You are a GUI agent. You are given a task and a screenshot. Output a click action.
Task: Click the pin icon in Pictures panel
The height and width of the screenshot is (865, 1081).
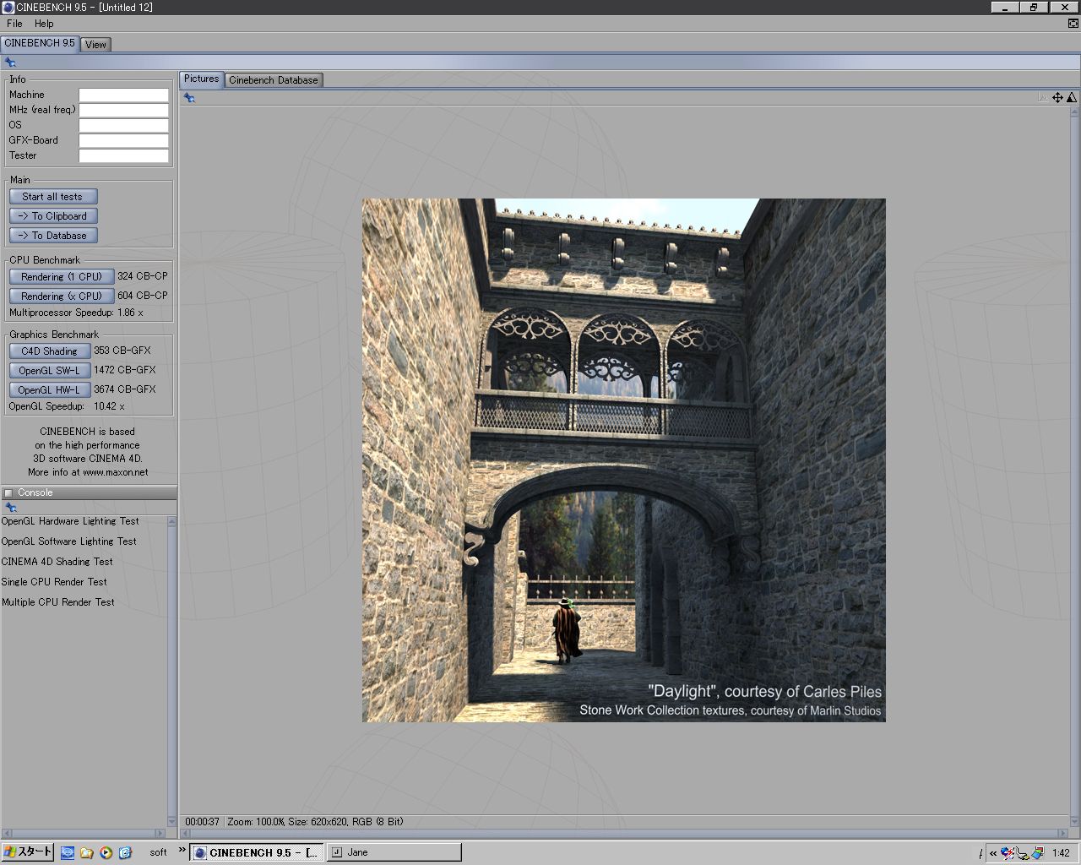[189, 98]
